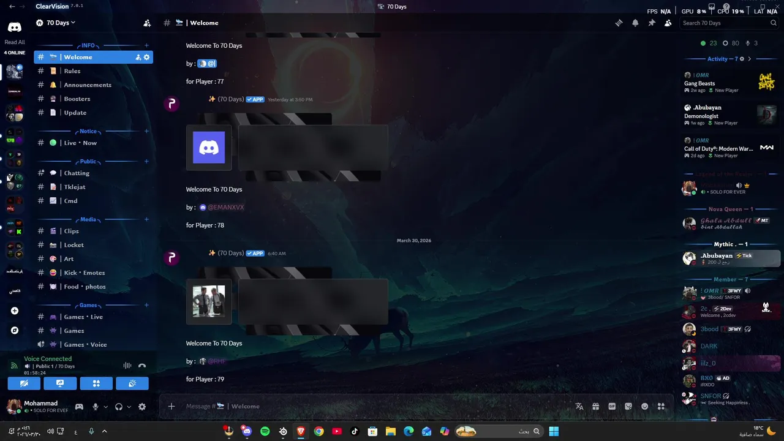
Task: Open notification settings bell icon
Action: pos(635,23)
